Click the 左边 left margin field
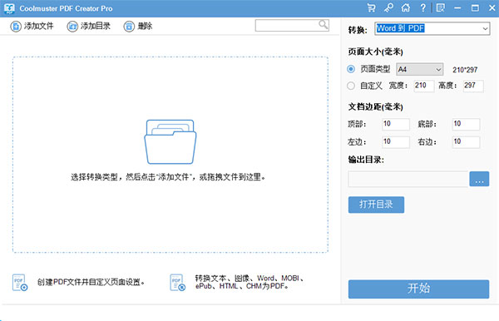Image resolution: width=499 pixels, height=321 pixels. (396, 142)
